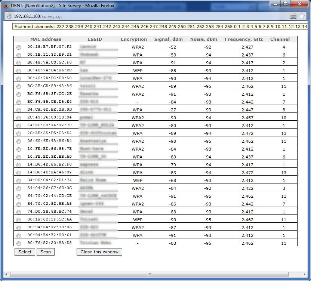
Task: Click MAC address 90:94:E4:F2:8D:61
Action: pos(50,235)
